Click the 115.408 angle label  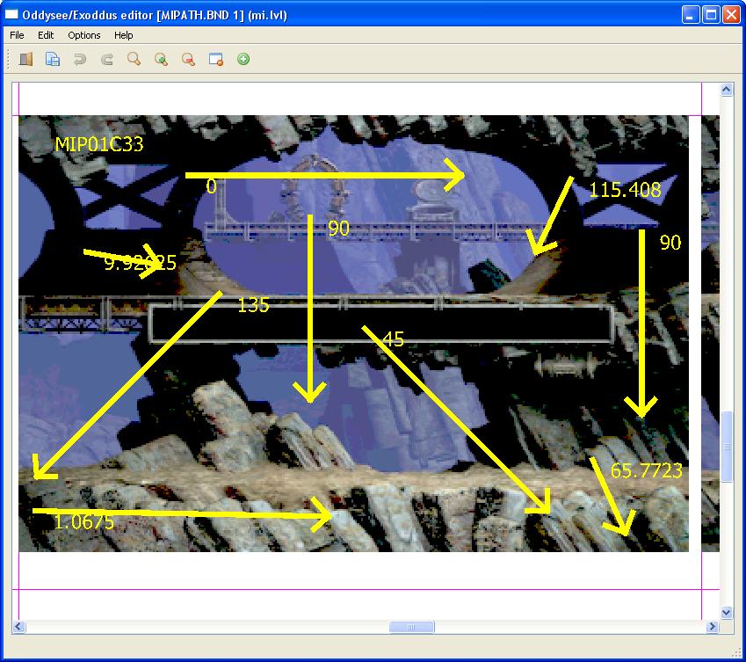point(625,190)
